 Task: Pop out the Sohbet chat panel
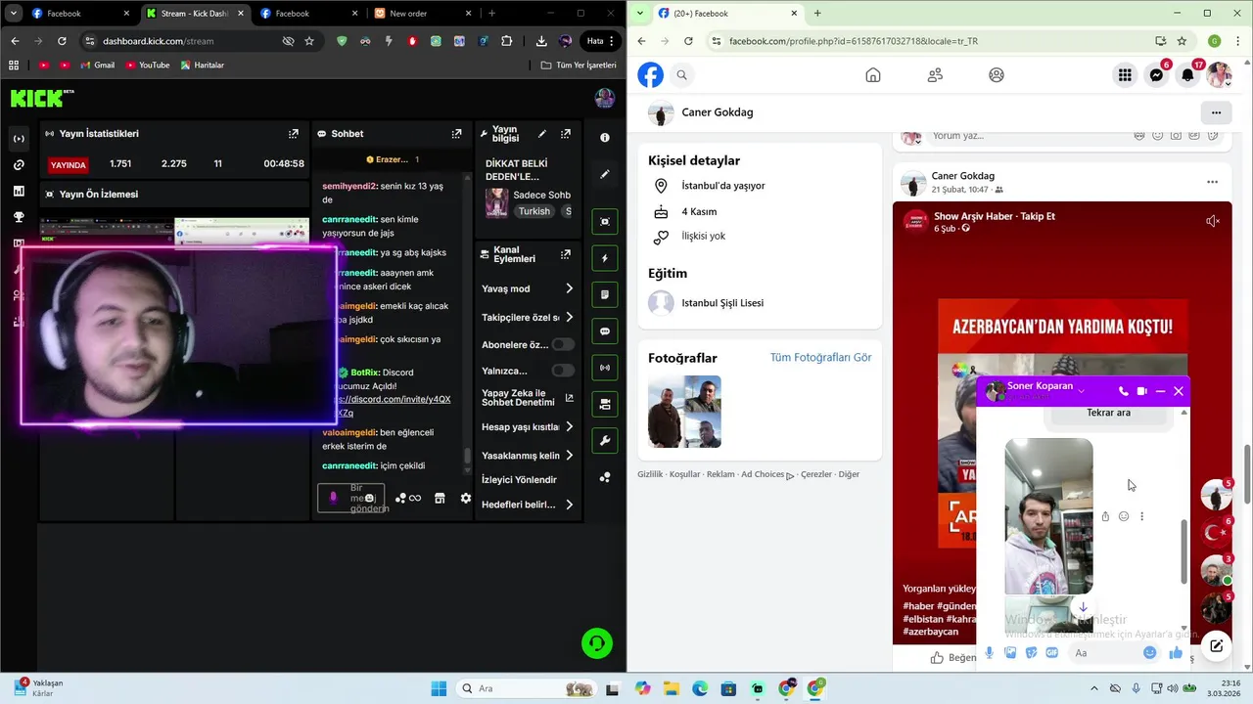click(x=456, y=134)
